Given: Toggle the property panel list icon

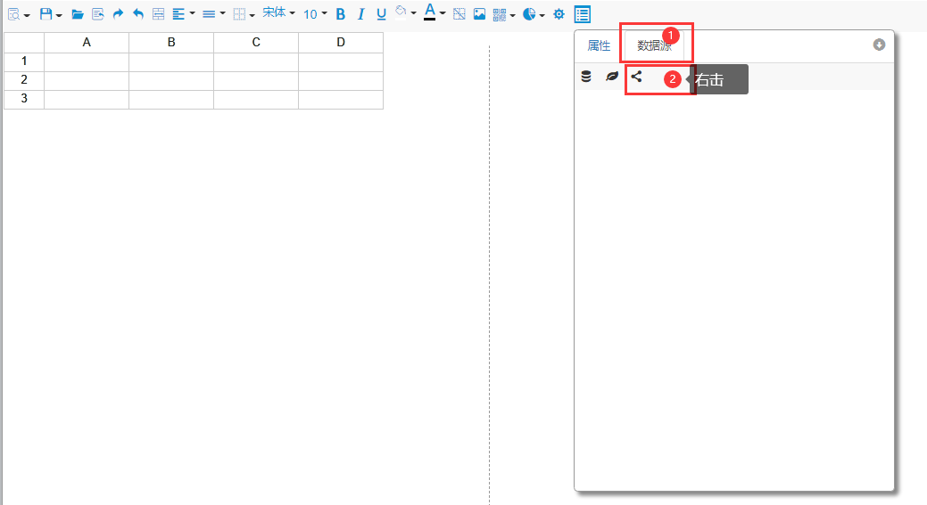Looking at the screenshot, I should 583,14.
